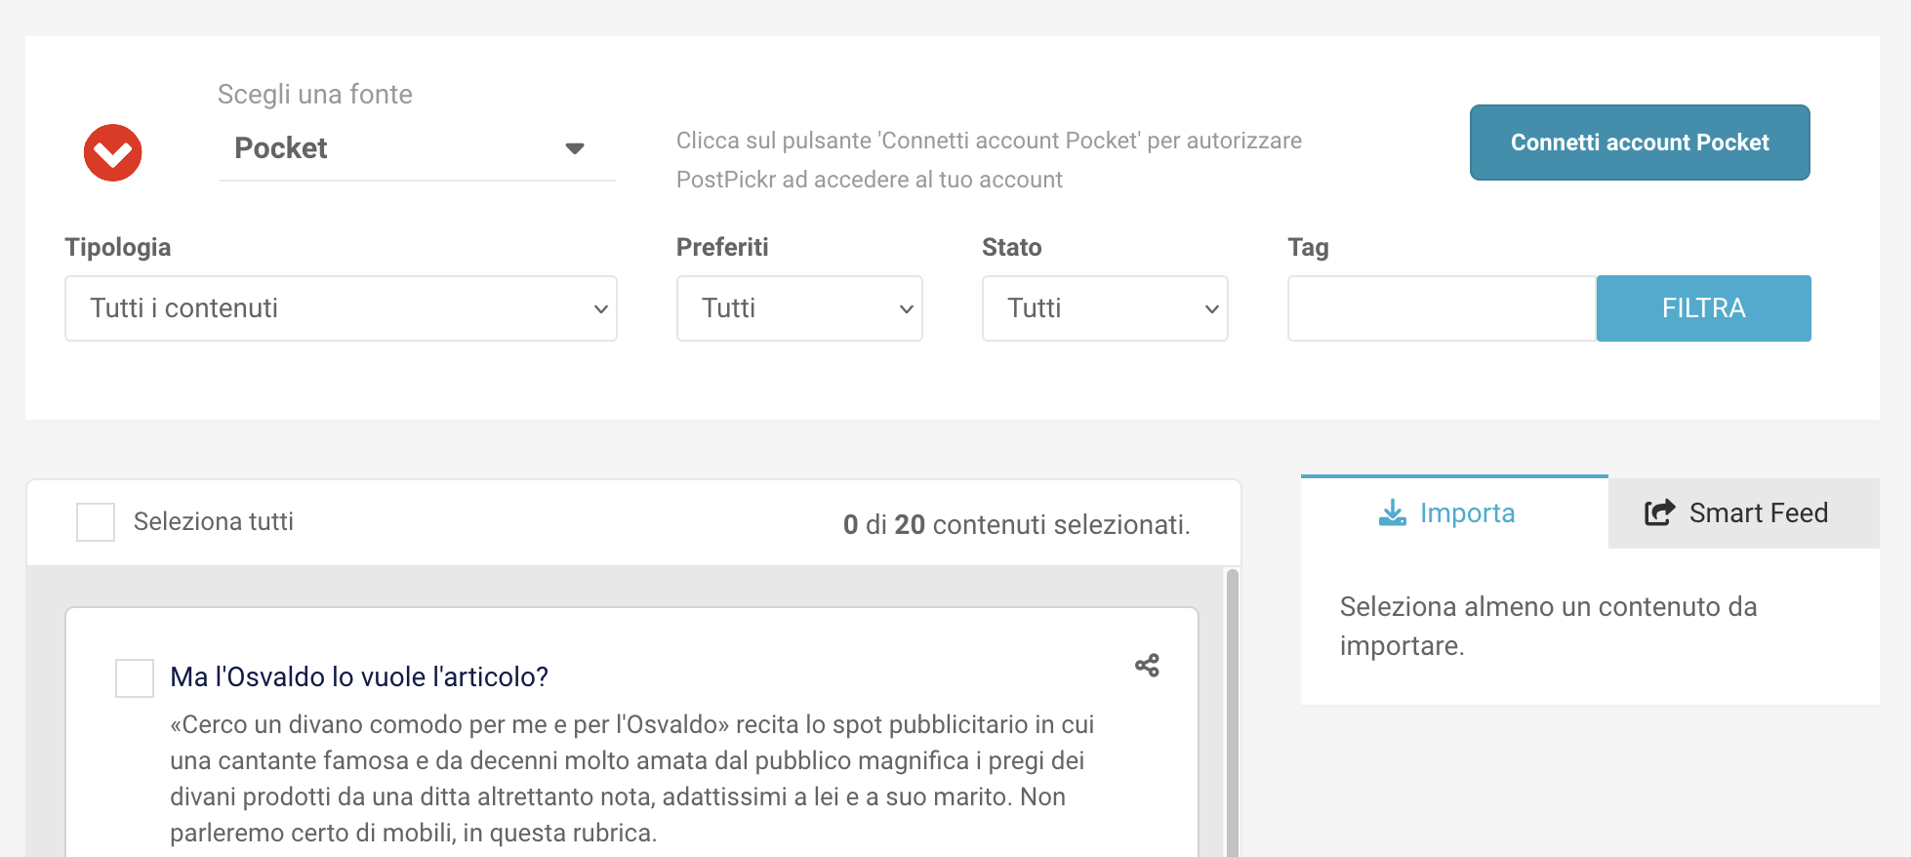Click the red Pocket logo icon
Screen dimensions: 1911x857
coord(113,152)
